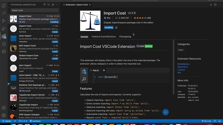Image resolution: width=223 pixels, height=125 pixels.
Task: Open the Extensions view icon
Action: click(4, 36)
